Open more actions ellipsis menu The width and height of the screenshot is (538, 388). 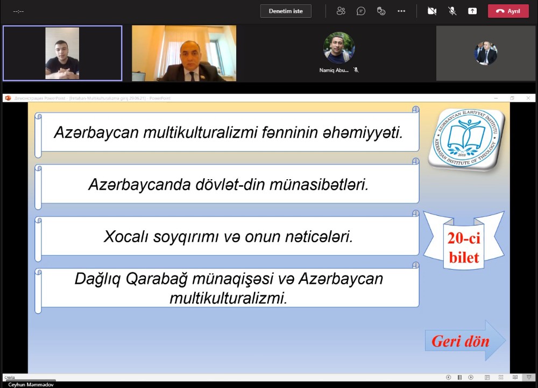[401, 11]
